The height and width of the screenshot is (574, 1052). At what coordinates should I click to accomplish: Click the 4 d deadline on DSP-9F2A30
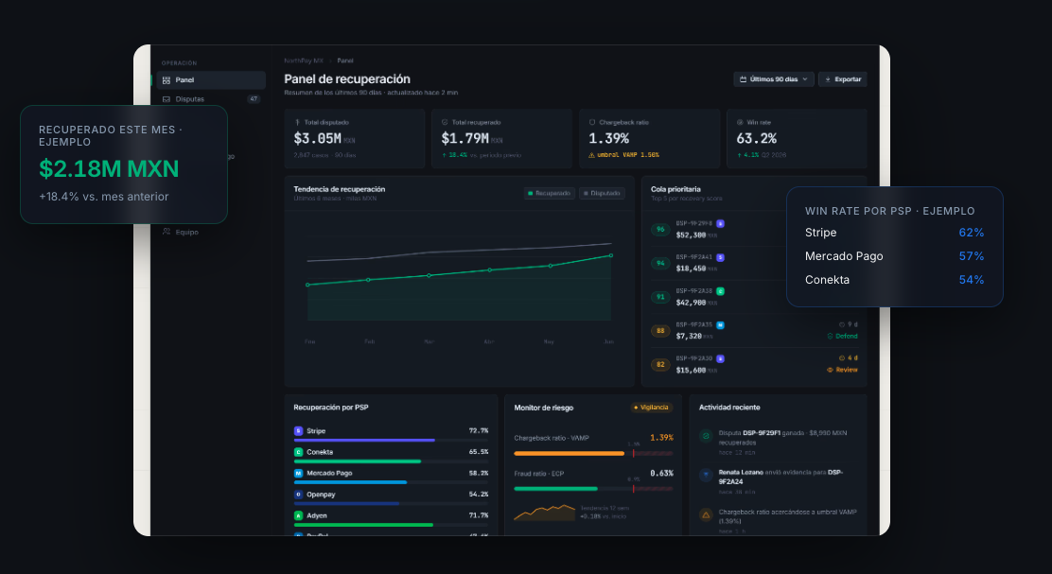(x=848, y=358)
